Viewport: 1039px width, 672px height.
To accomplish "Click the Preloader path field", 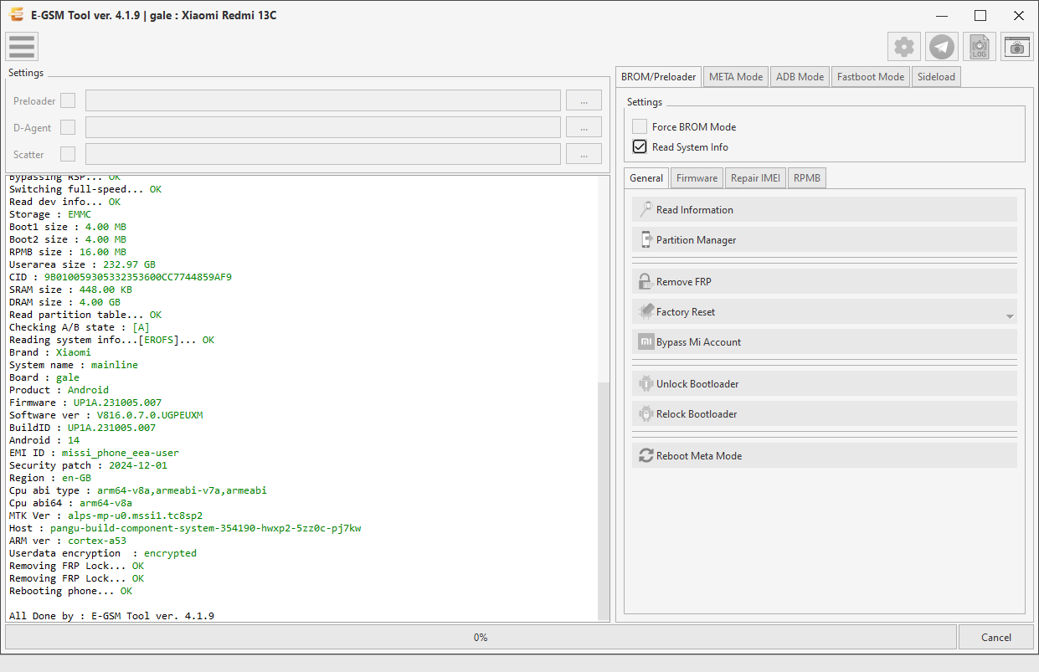I will [323, 100].
